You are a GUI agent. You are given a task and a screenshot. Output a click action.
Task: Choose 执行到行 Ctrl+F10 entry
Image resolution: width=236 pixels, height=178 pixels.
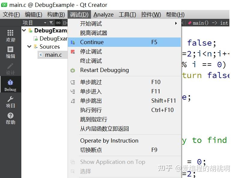(x=124, y=110)
